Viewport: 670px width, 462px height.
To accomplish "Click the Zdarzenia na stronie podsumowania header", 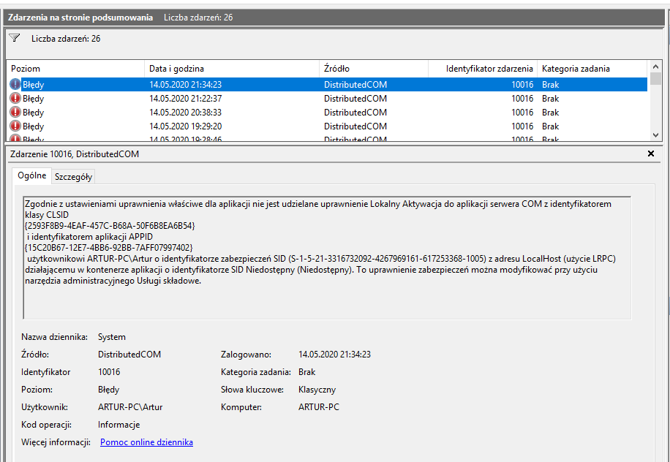I will (80, 17).
